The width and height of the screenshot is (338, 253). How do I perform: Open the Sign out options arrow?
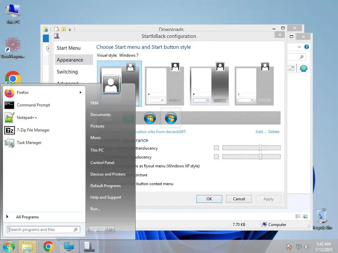pos(111,230)
